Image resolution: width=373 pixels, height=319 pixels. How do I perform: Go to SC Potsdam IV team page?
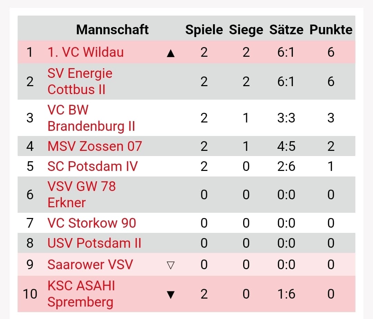[x=93, y=166]
